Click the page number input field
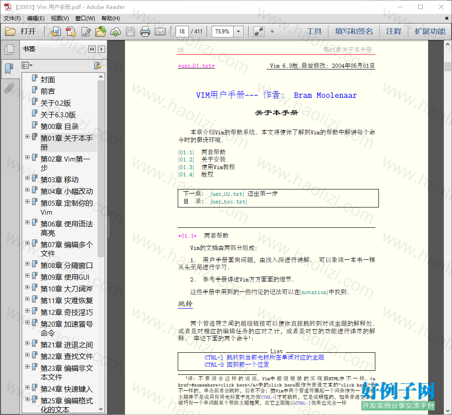The height and width of the screenshot is (415, 452). (x=182, y=32)
